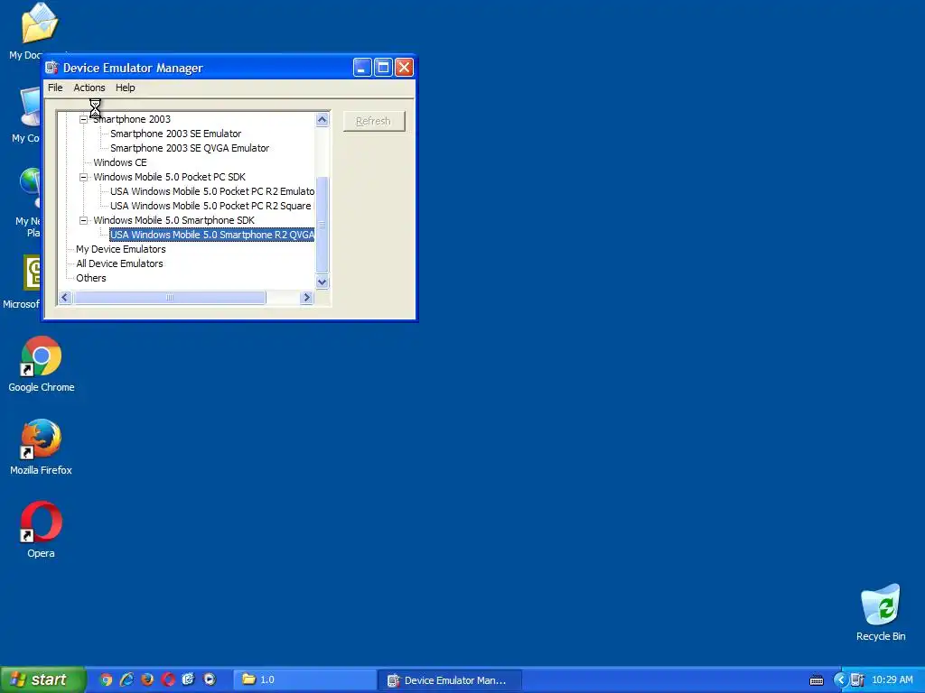Screen dimensions: 925x693
Task: Click the vertical scrollbar thumb
Action: 322,225
